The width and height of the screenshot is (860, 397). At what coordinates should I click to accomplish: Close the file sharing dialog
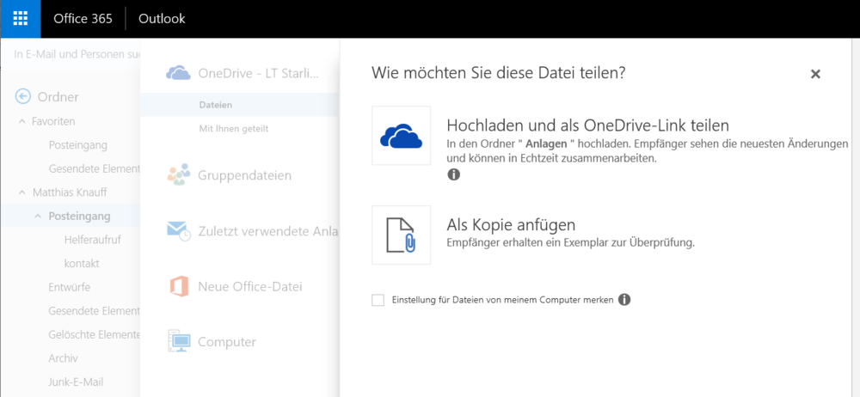pos(815,75)
